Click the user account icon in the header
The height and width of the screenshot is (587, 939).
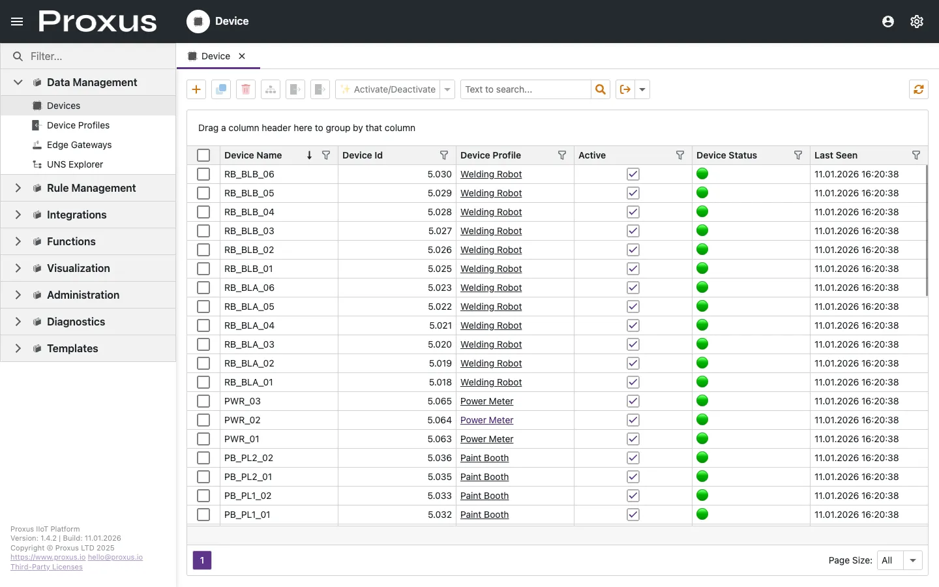point(887,21)
